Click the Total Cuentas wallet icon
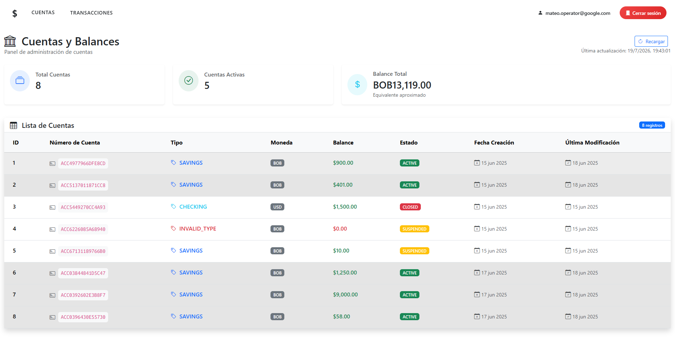The width and height of the screenshot is (675, 351). click(x=20, y=81)
